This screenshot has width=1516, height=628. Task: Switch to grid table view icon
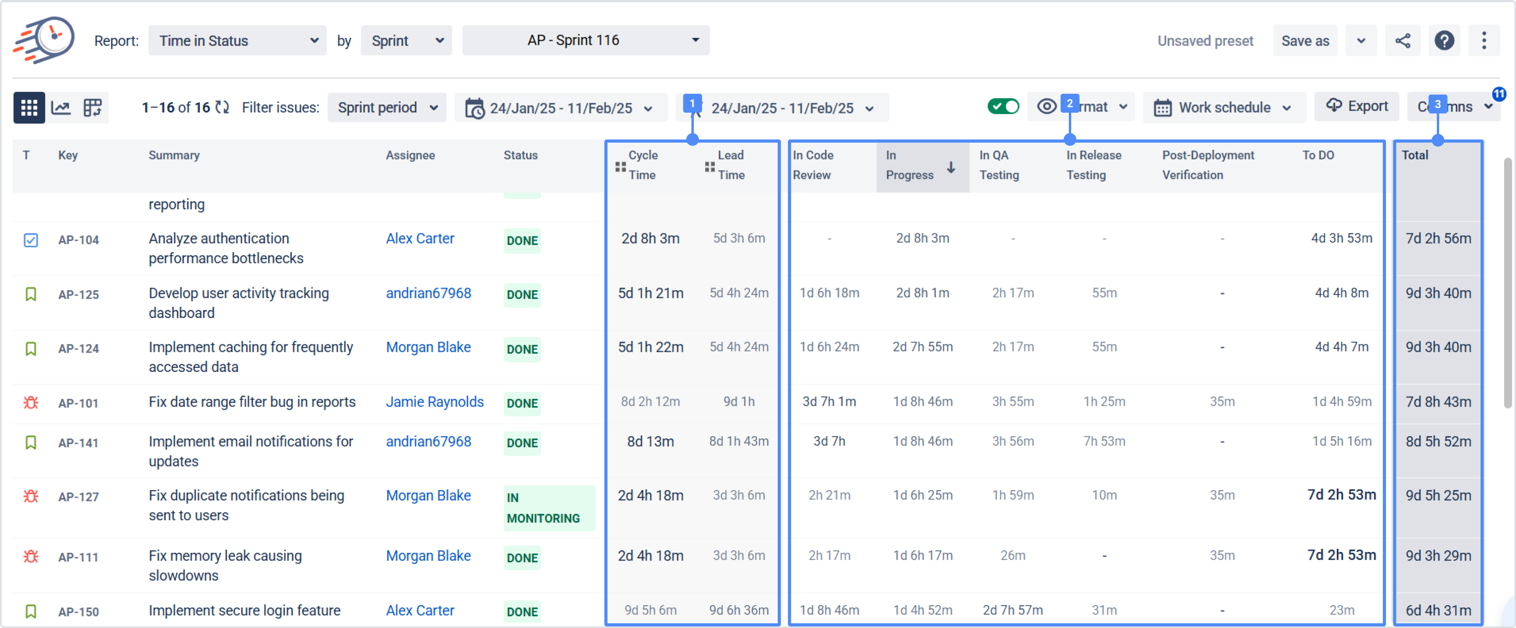coord(29,108)
